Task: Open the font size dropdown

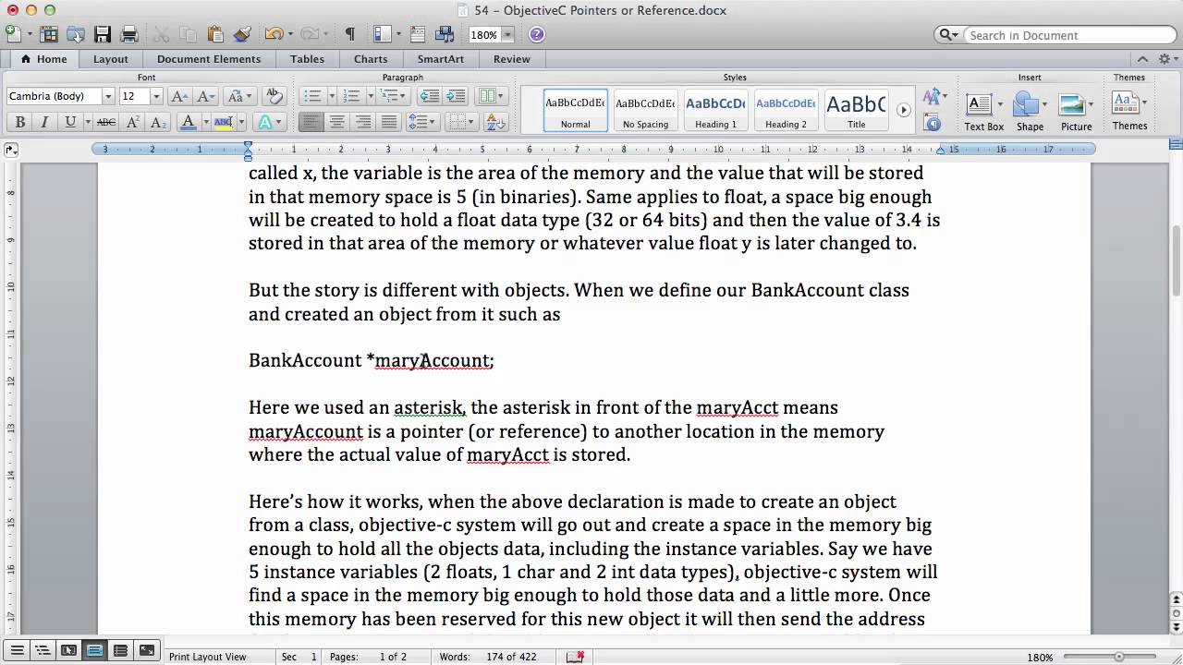Action: coord(155,96)
